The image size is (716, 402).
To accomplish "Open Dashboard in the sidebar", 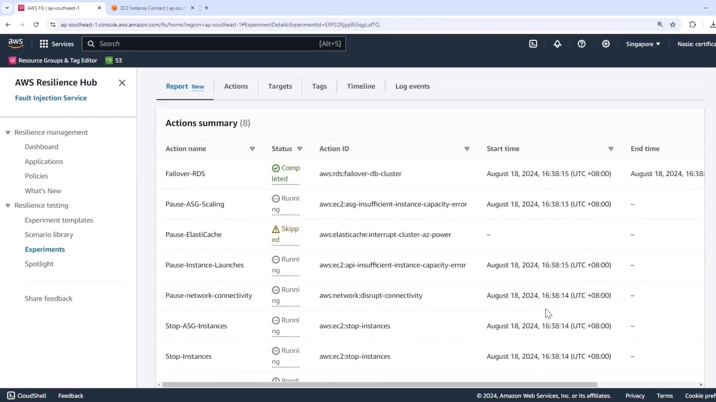I will tap(41, 147).
